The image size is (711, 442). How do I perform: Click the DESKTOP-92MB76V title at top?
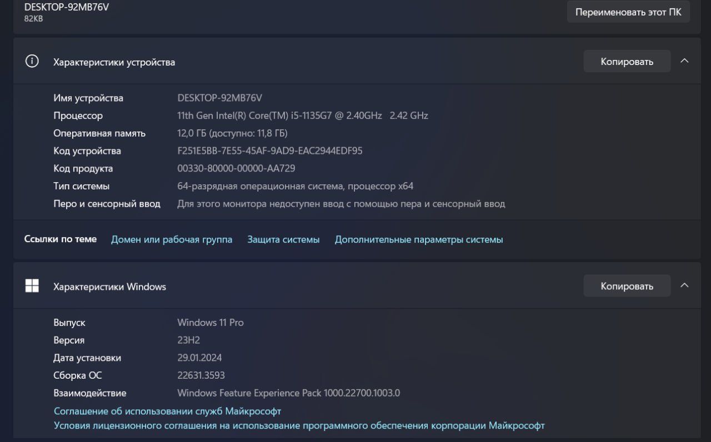click(x=67, y=7)
